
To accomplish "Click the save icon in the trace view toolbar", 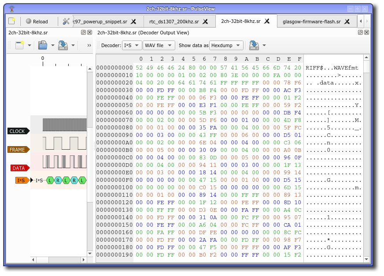I will [x=63, y=45].
